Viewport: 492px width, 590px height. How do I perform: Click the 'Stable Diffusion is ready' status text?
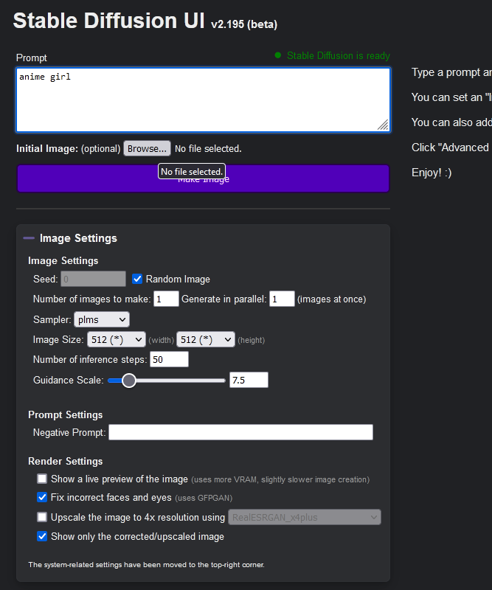pos(338,56)
